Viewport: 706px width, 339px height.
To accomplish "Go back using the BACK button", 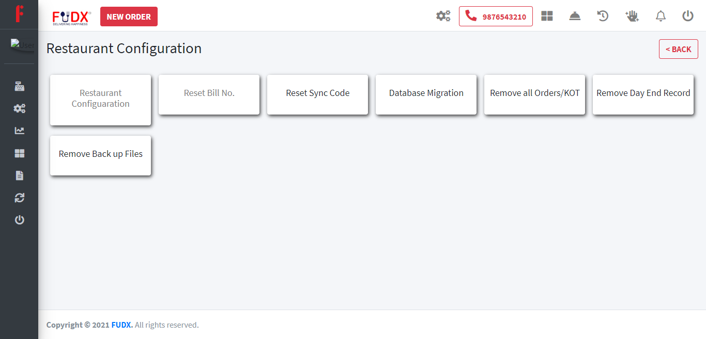I will point(678,49).
